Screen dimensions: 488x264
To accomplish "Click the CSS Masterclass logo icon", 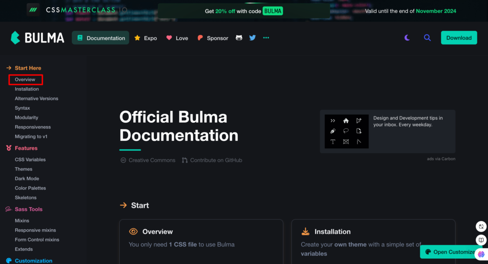I will [33, 10].
